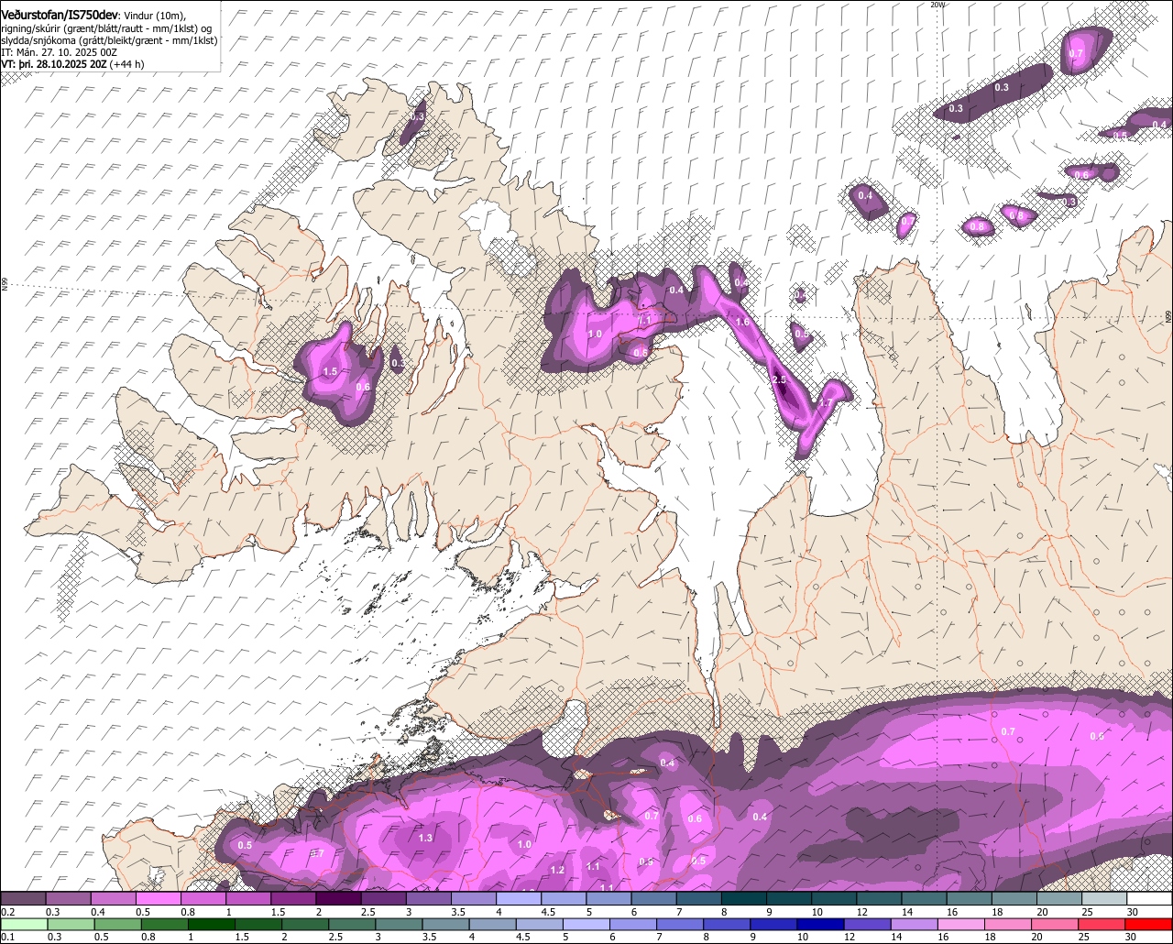Click the magenta swatch between 0.5 and 0.8, upper row
This screenshot has width=1173, height=944.
click(158, 899)
